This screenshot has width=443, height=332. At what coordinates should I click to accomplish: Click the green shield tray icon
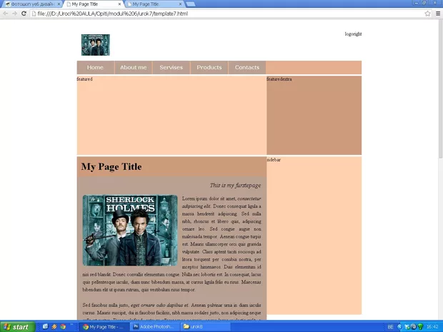420,327
